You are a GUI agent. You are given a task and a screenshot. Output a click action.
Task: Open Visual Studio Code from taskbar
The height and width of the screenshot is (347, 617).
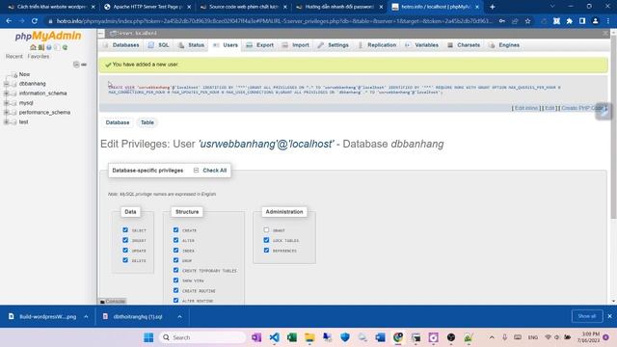point(274,337)
